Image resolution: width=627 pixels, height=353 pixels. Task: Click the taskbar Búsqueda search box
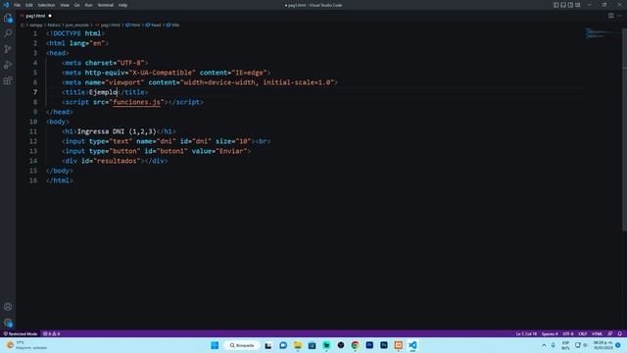coord(242,345)
